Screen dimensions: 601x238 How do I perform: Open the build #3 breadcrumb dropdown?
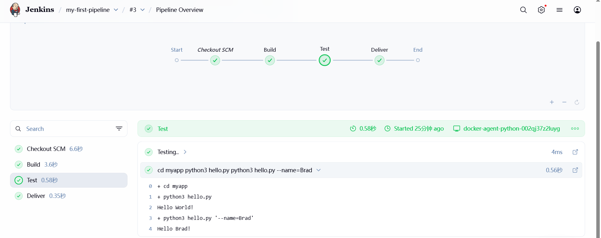(x=142, y=10)
